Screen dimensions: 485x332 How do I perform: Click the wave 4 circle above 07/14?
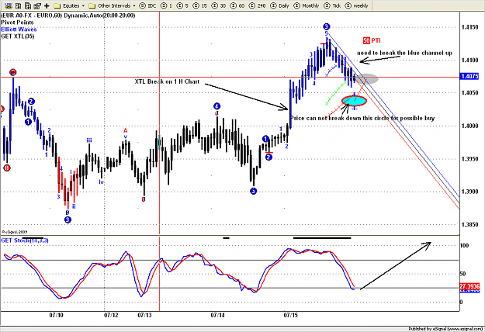click(x=217, y=106)
